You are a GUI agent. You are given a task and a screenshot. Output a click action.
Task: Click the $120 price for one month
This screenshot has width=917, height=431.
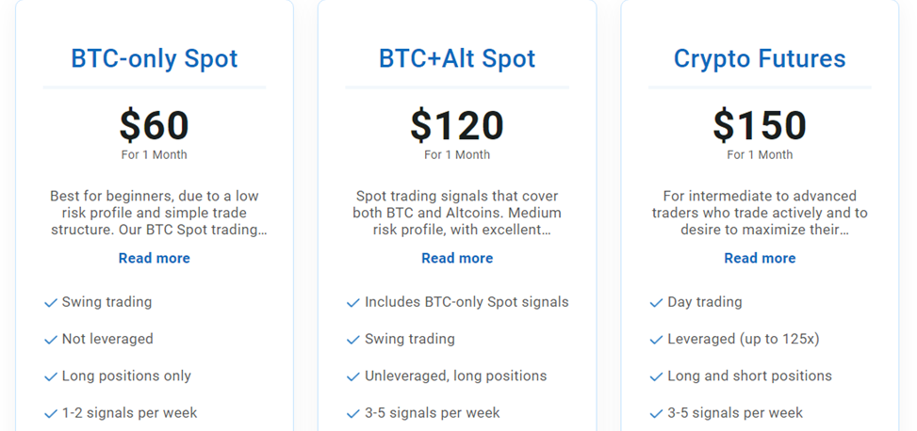(457, 125)
